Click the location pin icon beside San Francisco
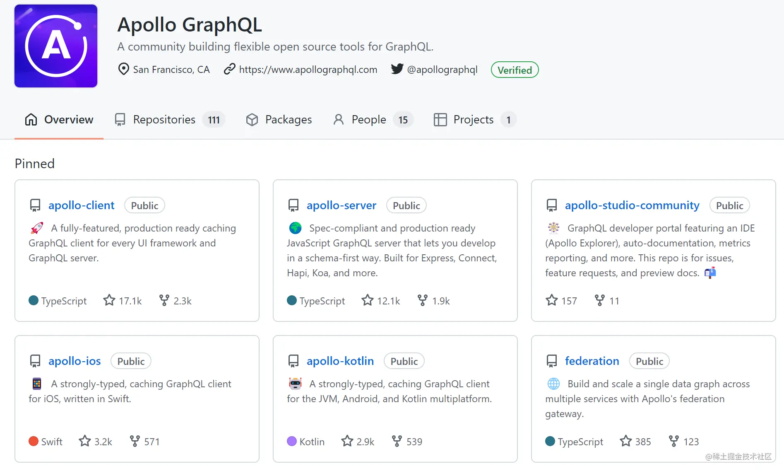 click(x=123, y=69)
